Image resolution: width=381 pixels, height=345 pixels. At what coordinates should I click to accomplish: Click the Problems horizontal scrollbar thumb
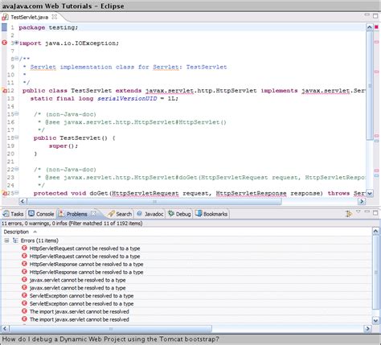pos(111,328)
